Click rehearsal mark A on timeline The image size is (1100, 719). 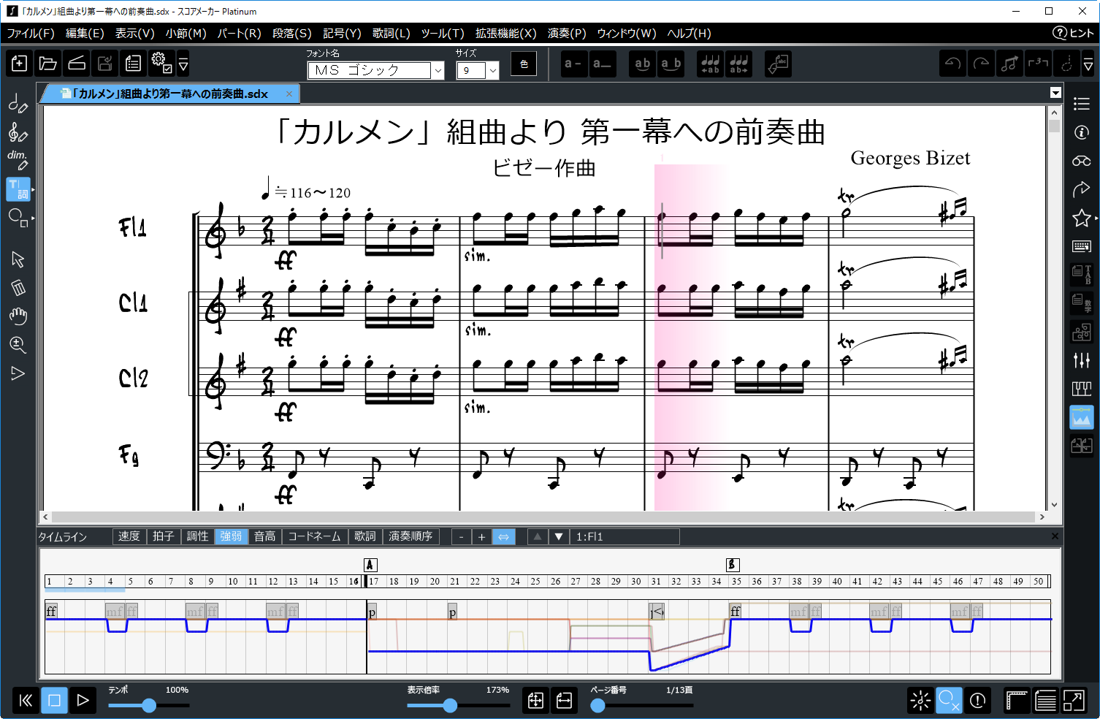point(370,564)
